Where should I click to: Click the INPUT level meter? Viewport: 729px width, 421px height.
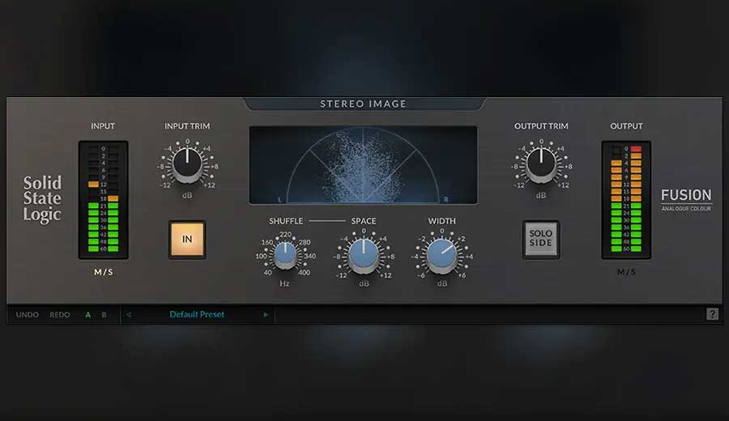[x=103, y=200]
